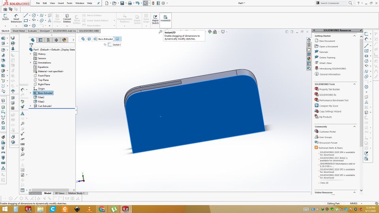This screenshot has width=379, height=213.
Task: Click the Text tool in the Sketch ribbon
Action: 50,21
